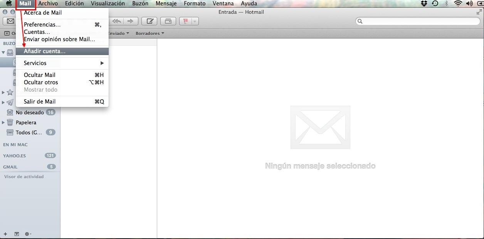Image resolution: width=484 pixels, height=239 pixels.
Task: Click the forward arrow toolbar icon
Action: tap(130, 21)
